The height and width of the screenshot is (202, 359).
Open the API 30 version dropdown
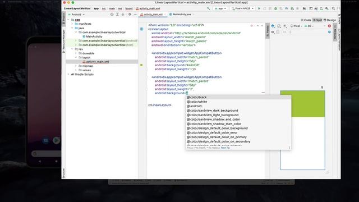click(x=309, y=26)
